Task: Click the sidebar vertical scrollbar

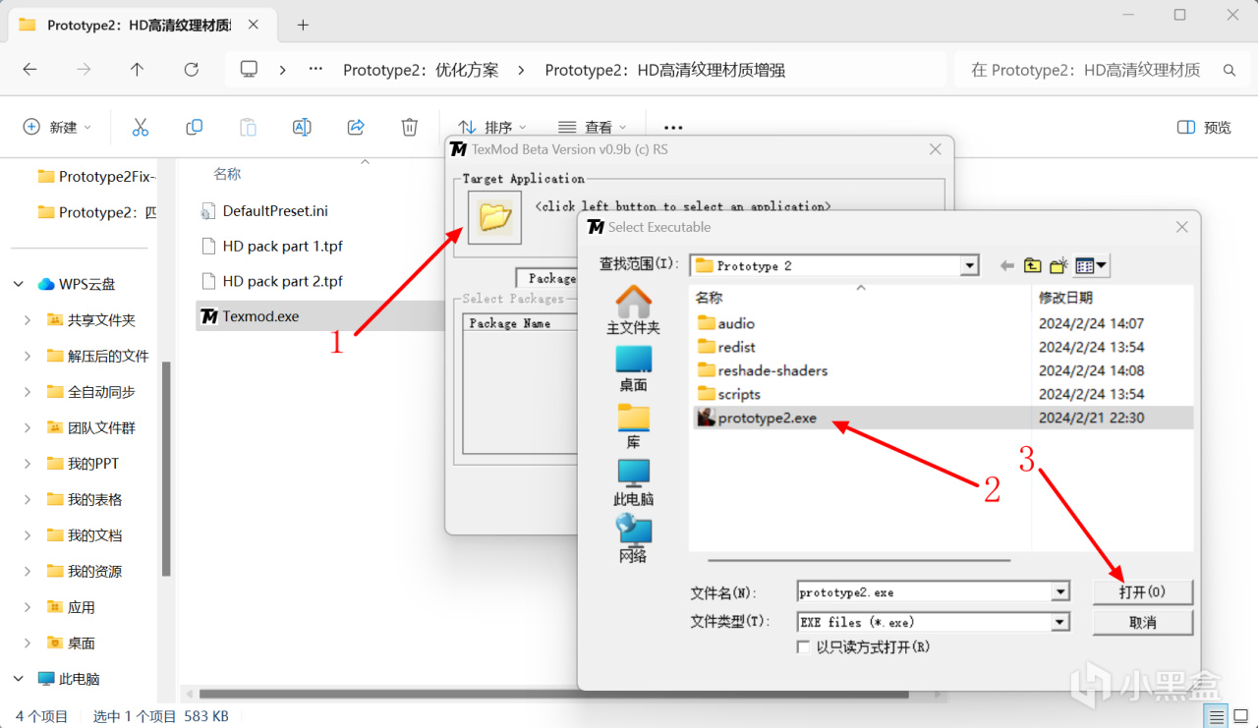Action: (x=167, y=469)
